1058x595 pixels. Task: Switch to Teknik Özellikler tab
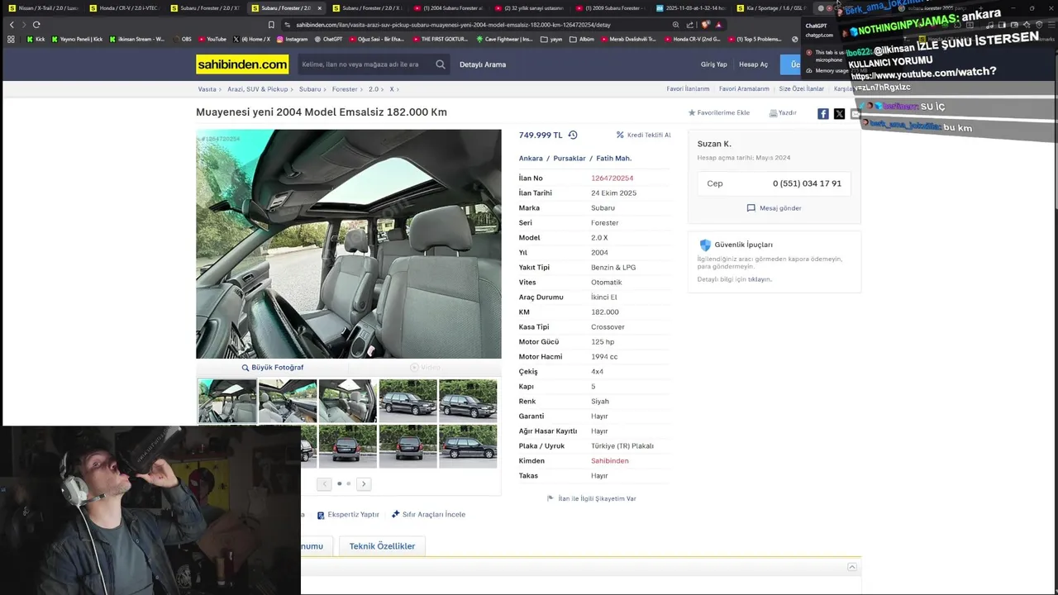382,546
